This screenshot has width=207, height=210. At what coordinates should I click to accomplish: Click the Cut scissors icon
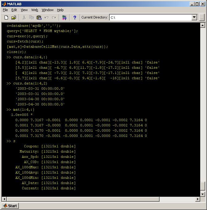click(24, 17)
